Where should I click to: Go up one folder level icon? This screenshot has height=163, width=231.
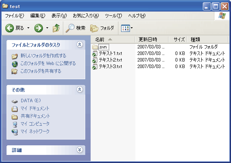point(56,28)
